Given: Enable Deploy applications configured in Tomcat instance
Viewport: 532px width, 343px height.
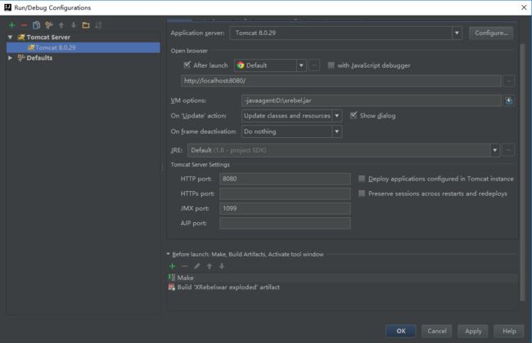Looking at the screenshot, I should (362, 178).
